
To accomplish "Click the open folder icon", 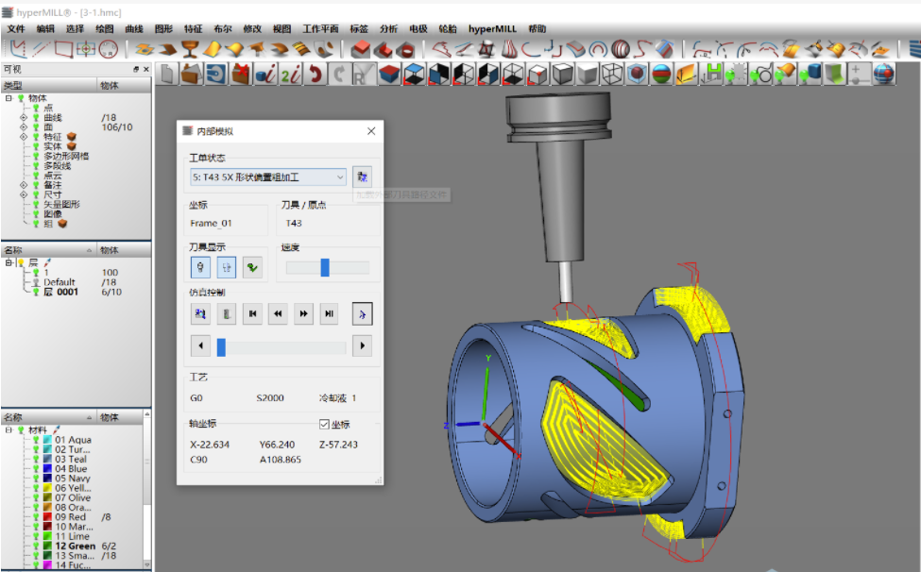I will (191, 75).
